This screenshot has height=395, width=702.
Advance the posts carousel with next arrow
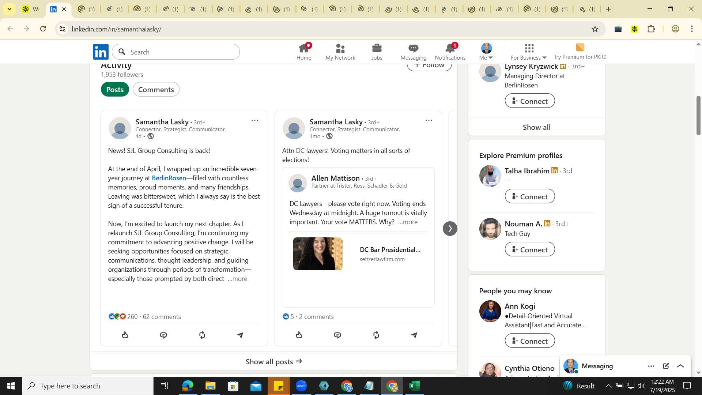(450, 229)
